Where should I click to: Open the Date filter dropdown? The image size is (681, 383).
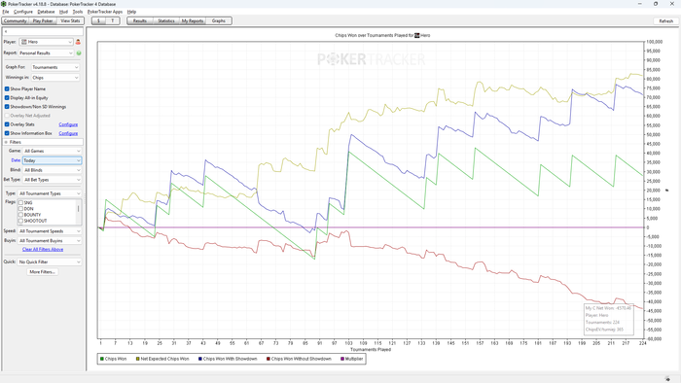pos(52,160)
